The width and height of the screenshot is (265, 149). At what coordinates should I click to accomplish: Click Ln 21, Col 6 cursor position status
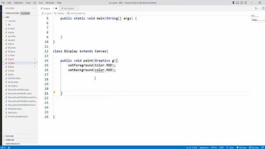[191, 147]
